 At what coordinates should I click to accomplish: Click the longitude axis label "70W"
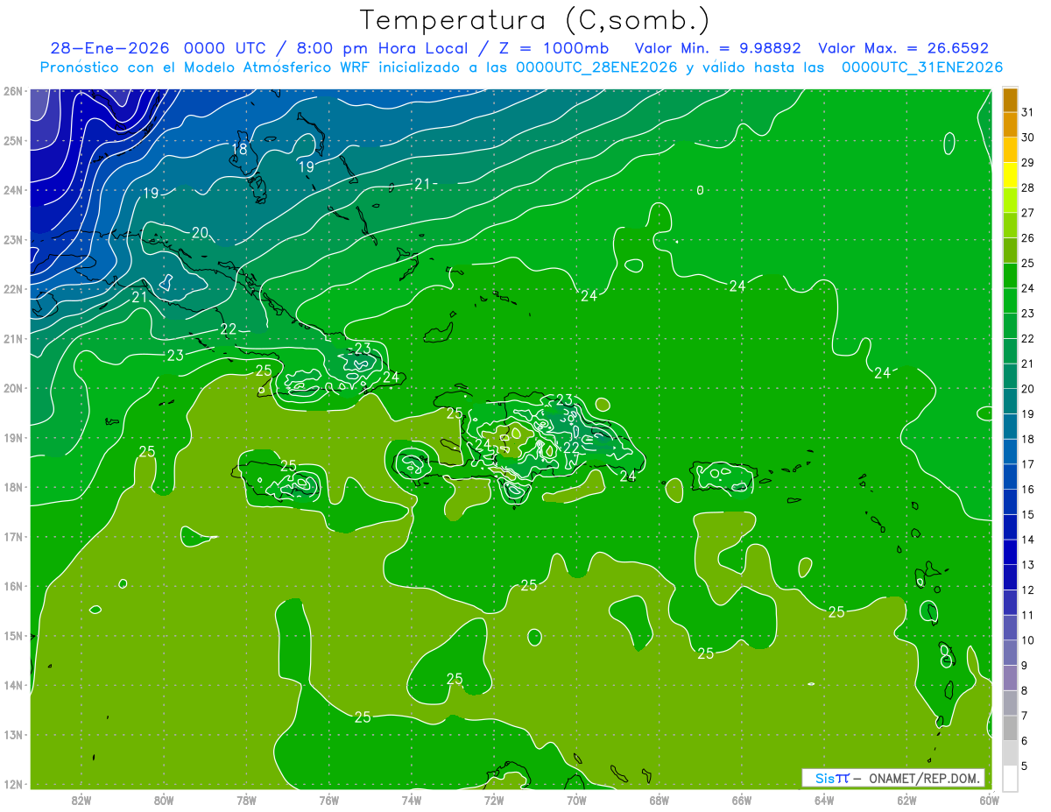point(576,799)
